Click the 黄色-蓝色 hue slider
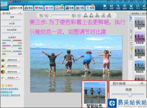Screen dimensions: 147x108 click(x=12, y=51)
